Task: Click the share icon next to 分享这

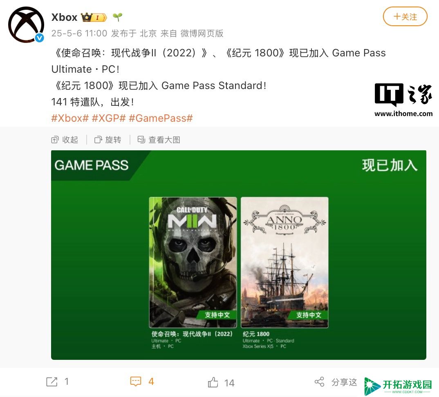Action: [320, 381]
